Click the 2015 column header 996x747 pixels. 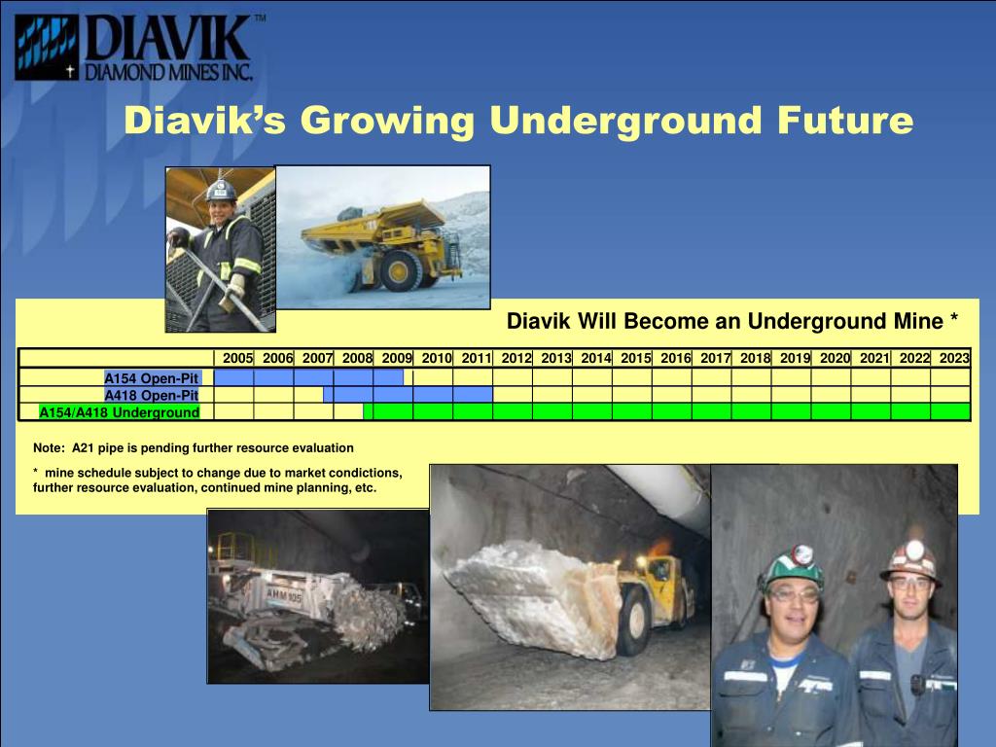[x=636, y=358]
